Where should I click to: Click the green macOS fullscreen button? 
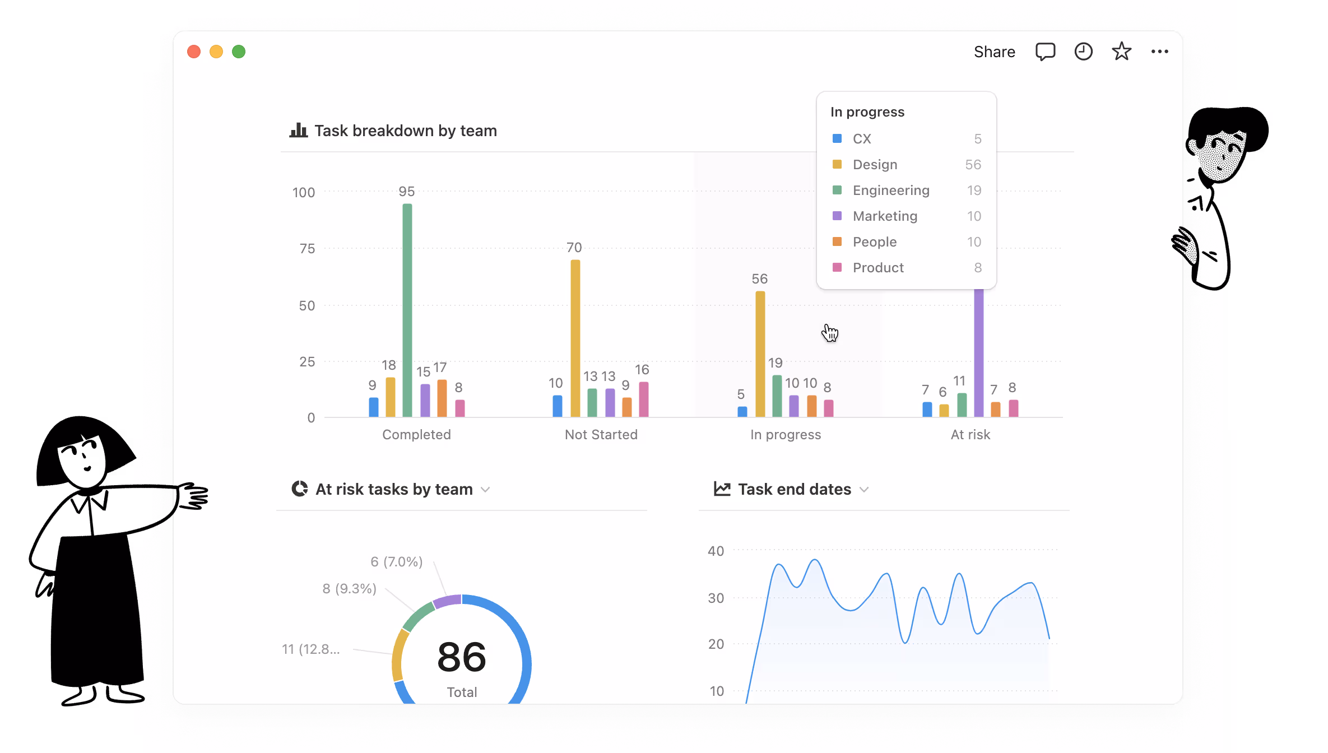(x=239, y=52)
